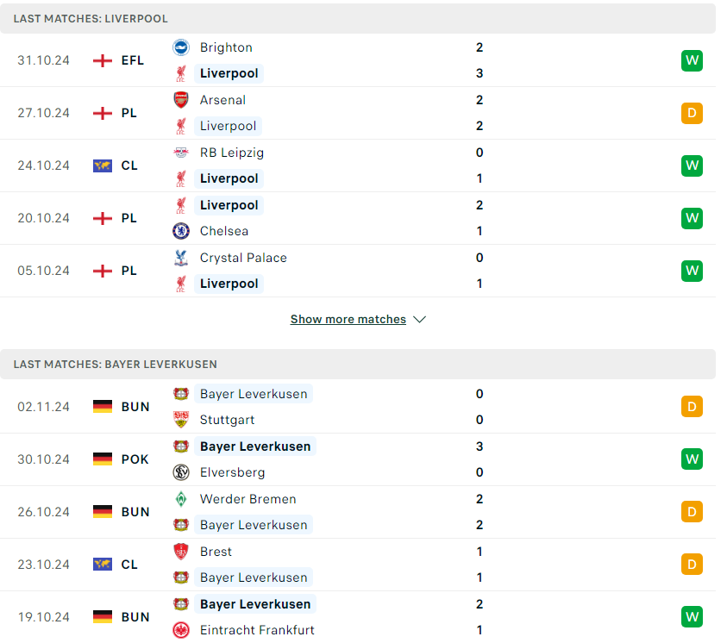The height and width of the screenshot is (643, 727).
Task: Click the RB Leipzig logo icon
Action: click(x=181, y=153)
